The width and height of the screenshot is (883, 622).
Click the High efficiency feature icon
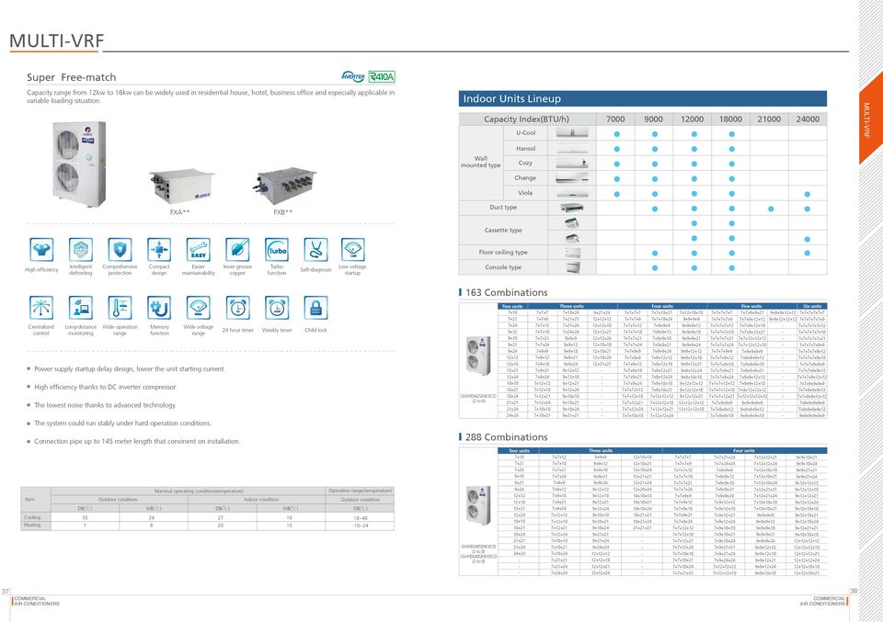[41, 250]
